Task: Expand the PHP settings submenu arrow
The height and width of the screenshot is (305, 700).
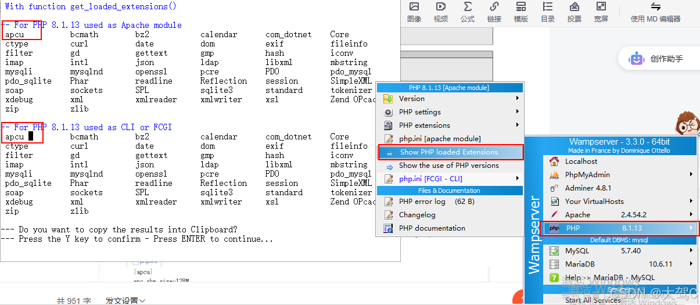Action: [517, 112]
